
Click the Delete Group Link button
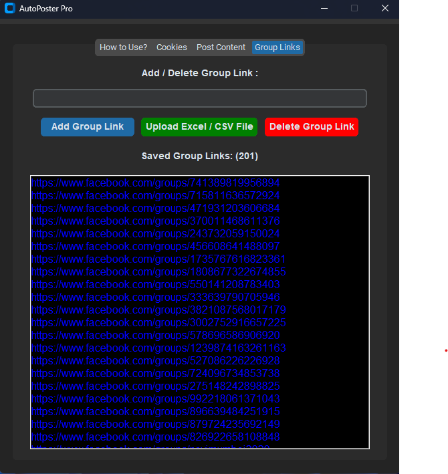pos(312,127)
